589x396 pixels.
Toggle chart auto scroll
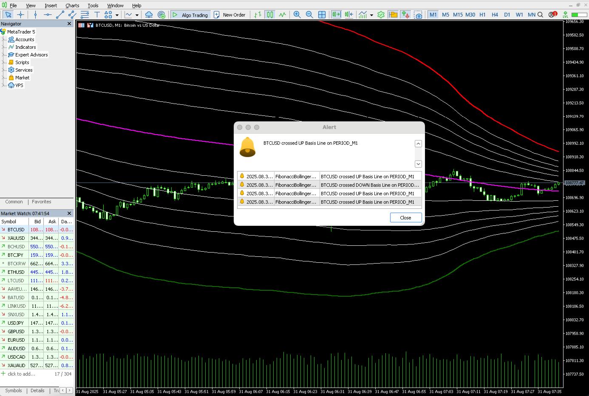click(336, 15)
